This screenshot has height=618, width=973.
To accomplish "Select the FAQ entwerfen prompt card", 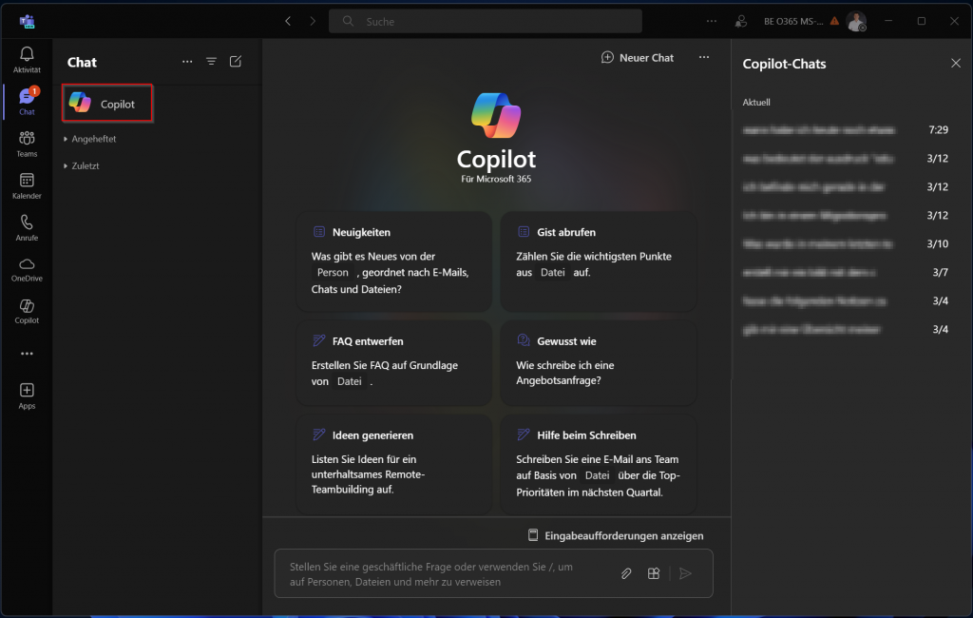I will point(394,362).
